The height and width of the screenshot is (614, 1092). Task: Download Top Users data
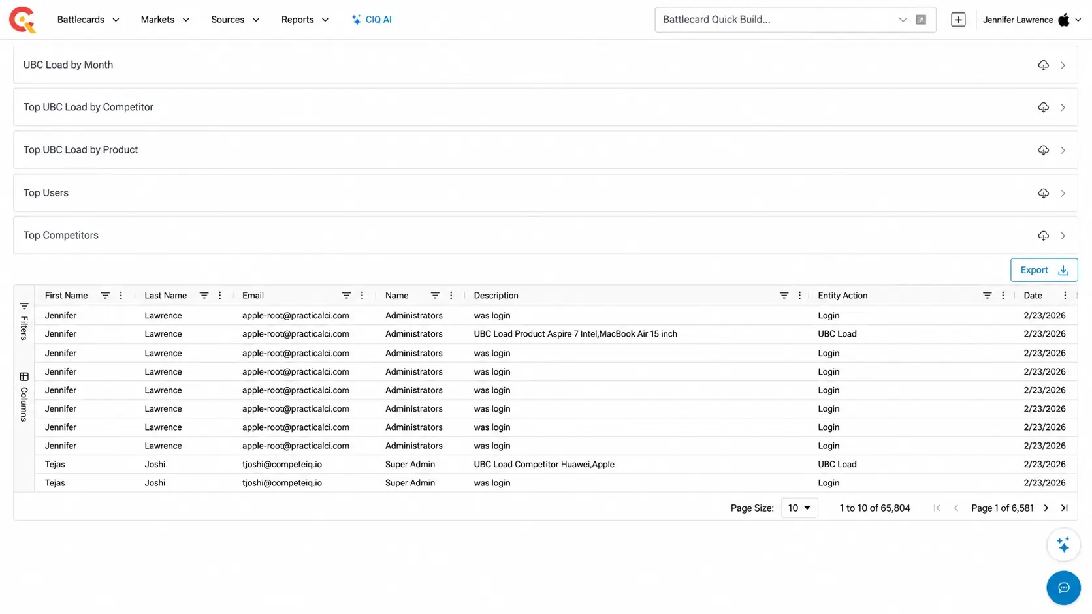[1043, 193]
